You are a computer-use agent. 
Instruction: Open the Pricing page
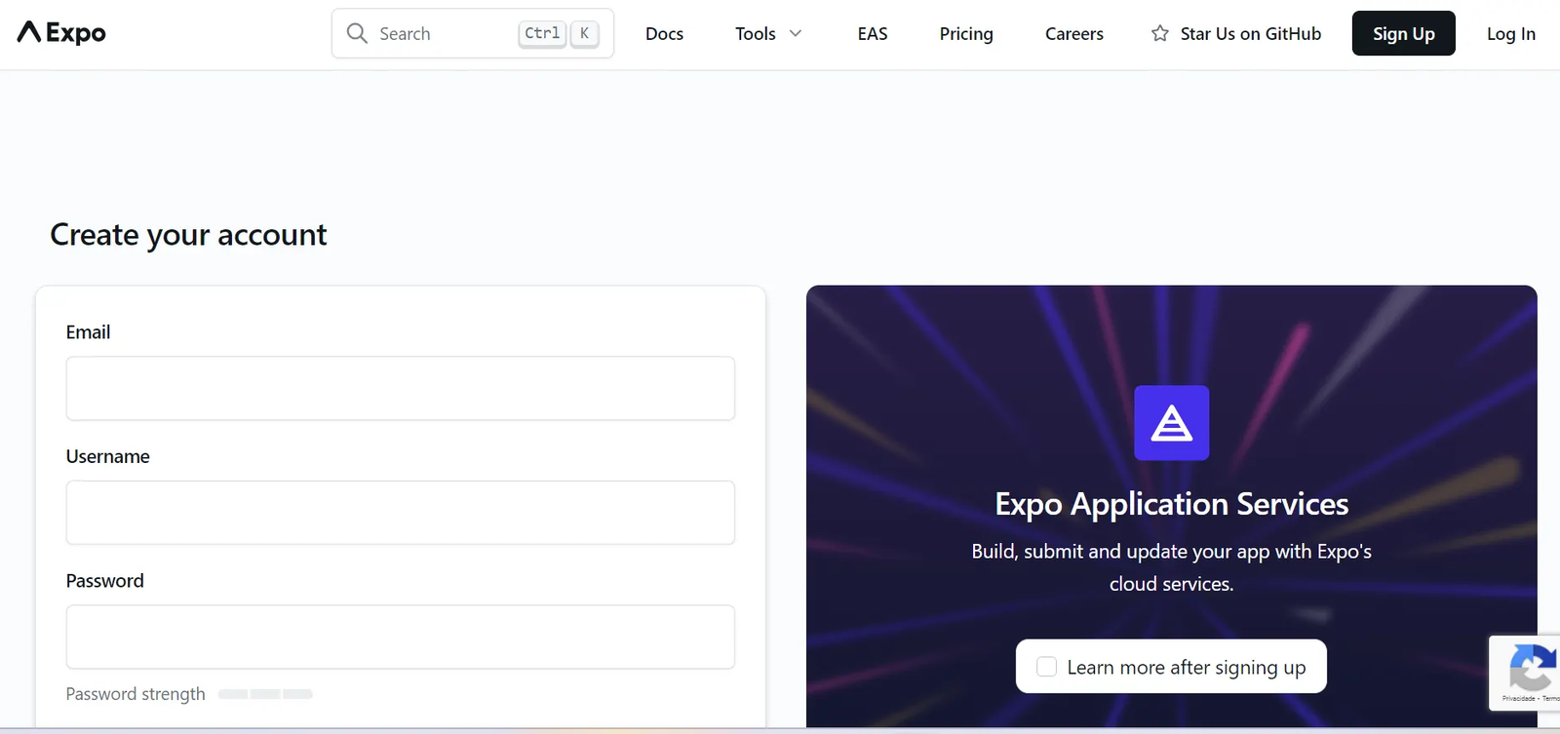click(965, 34)
